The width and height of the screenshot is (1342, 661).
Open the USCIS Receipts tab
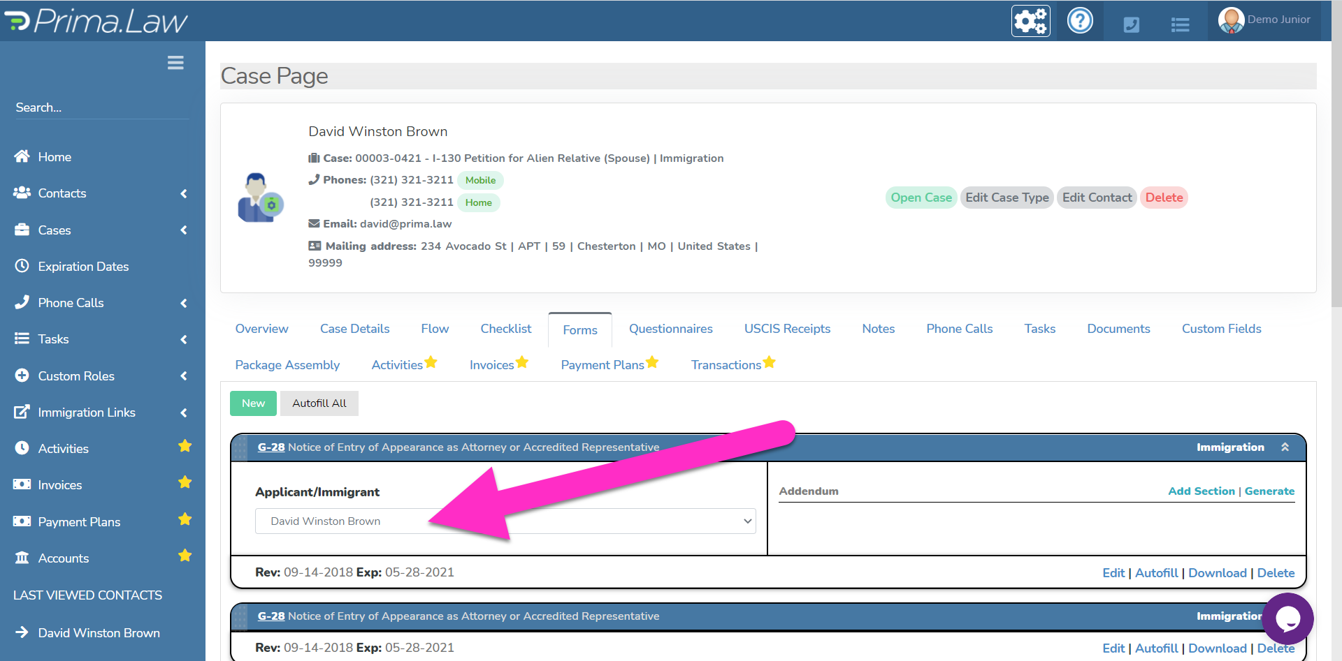[787, 328]
